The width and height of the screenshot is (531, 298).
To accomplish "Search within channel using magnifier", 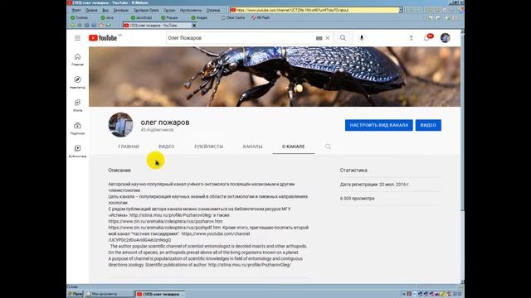I will [329, 147].
